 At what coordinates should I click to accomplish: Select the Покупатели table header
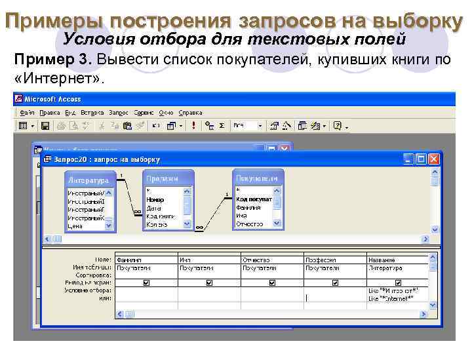point(258,178)
